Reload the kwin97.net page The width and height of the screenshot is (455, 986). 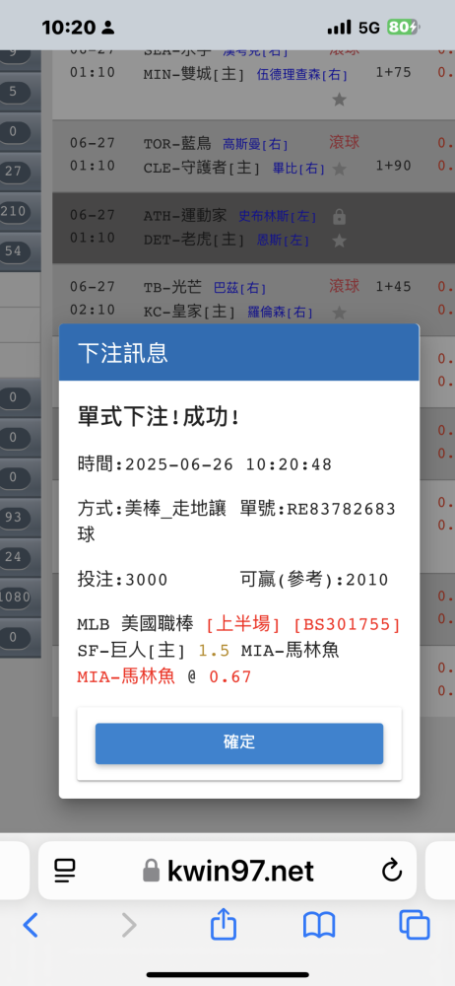click(392, 871)
